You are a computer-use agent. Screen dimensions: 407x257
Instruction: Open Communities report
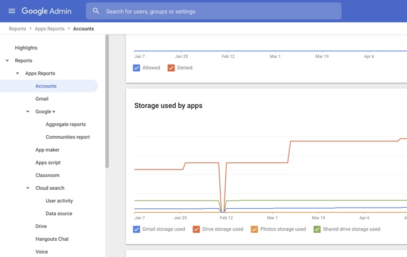coord(68,137)
